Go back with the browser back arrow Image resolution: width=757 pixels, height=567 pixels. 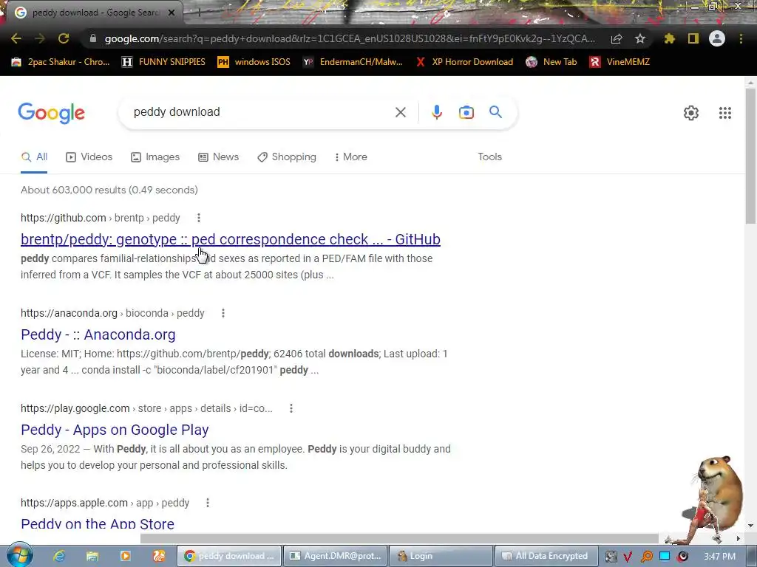(x=16, y=38)
